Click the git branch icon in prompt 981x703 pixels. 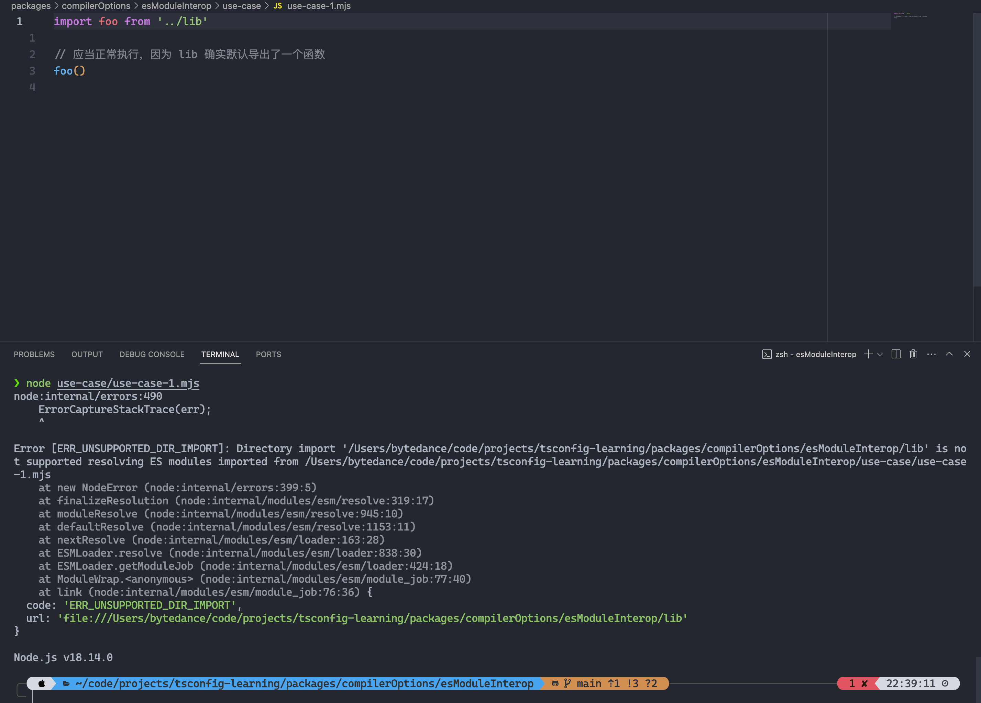point(567,683)
